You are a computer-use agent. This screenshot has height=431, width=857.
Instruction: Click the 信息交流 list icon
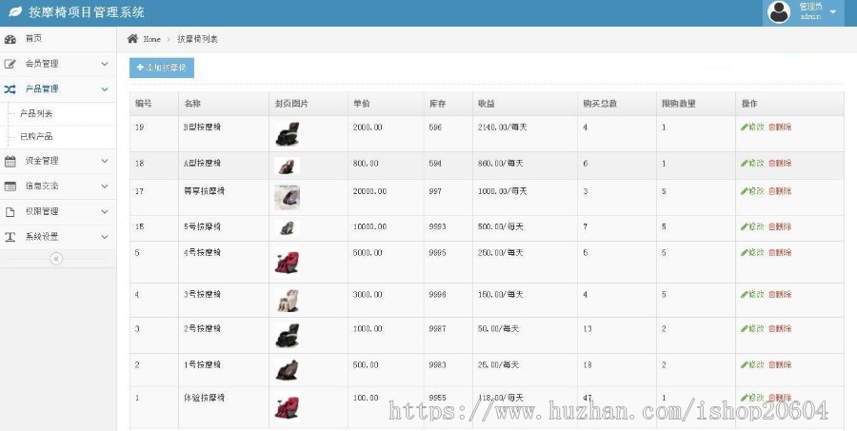click(x=10, y=186)
